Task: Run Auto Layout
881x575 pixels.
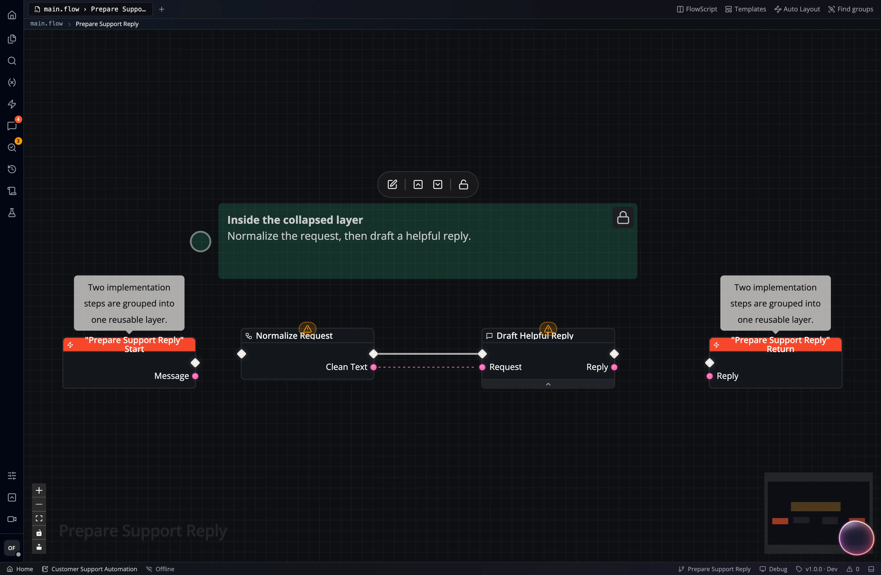Action: 797,9
